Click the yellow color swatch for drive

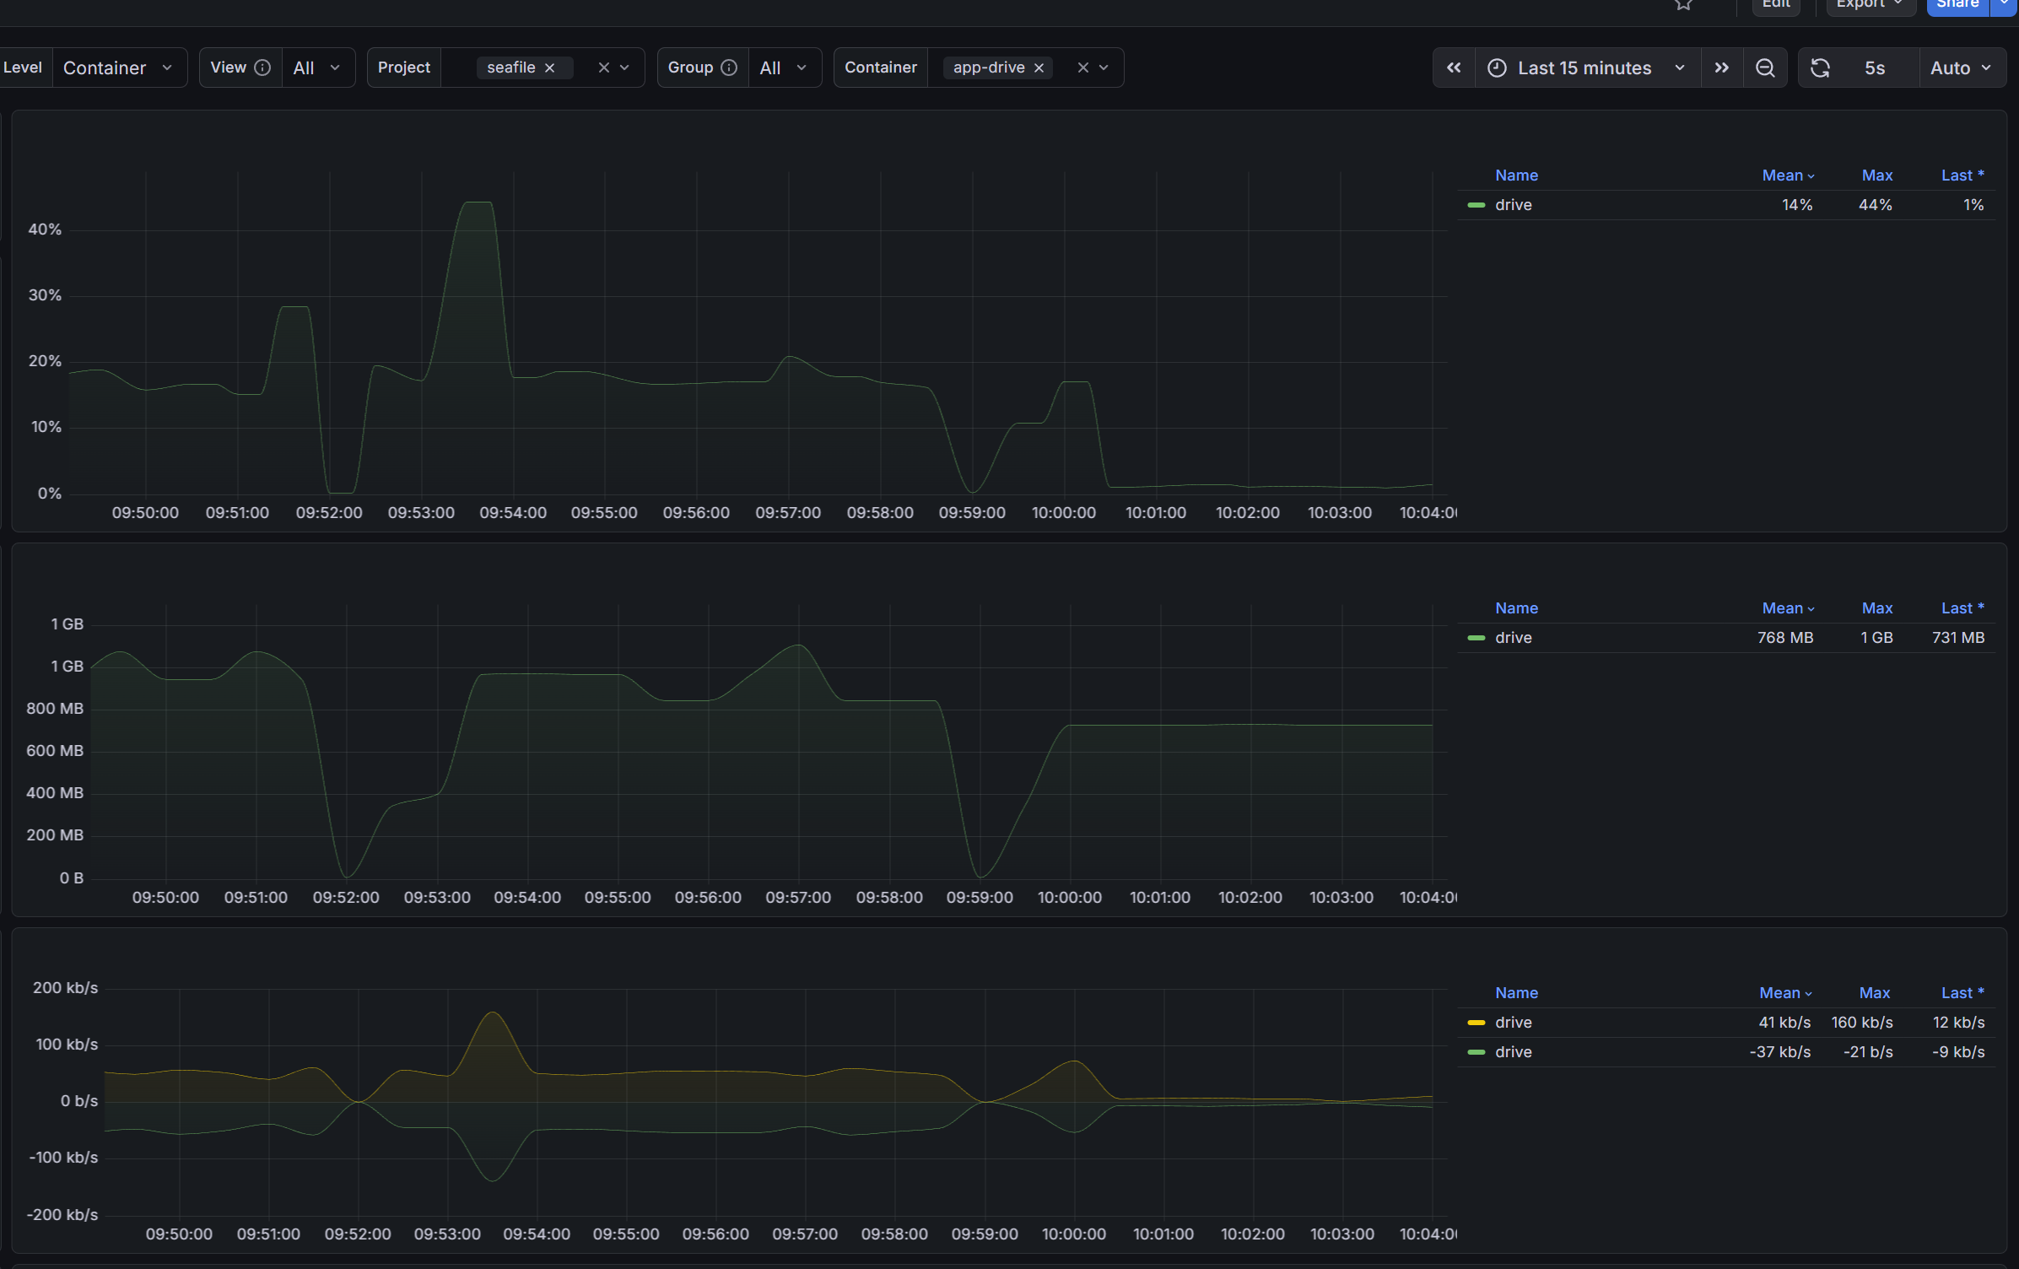click(x=1476, y=1023)
